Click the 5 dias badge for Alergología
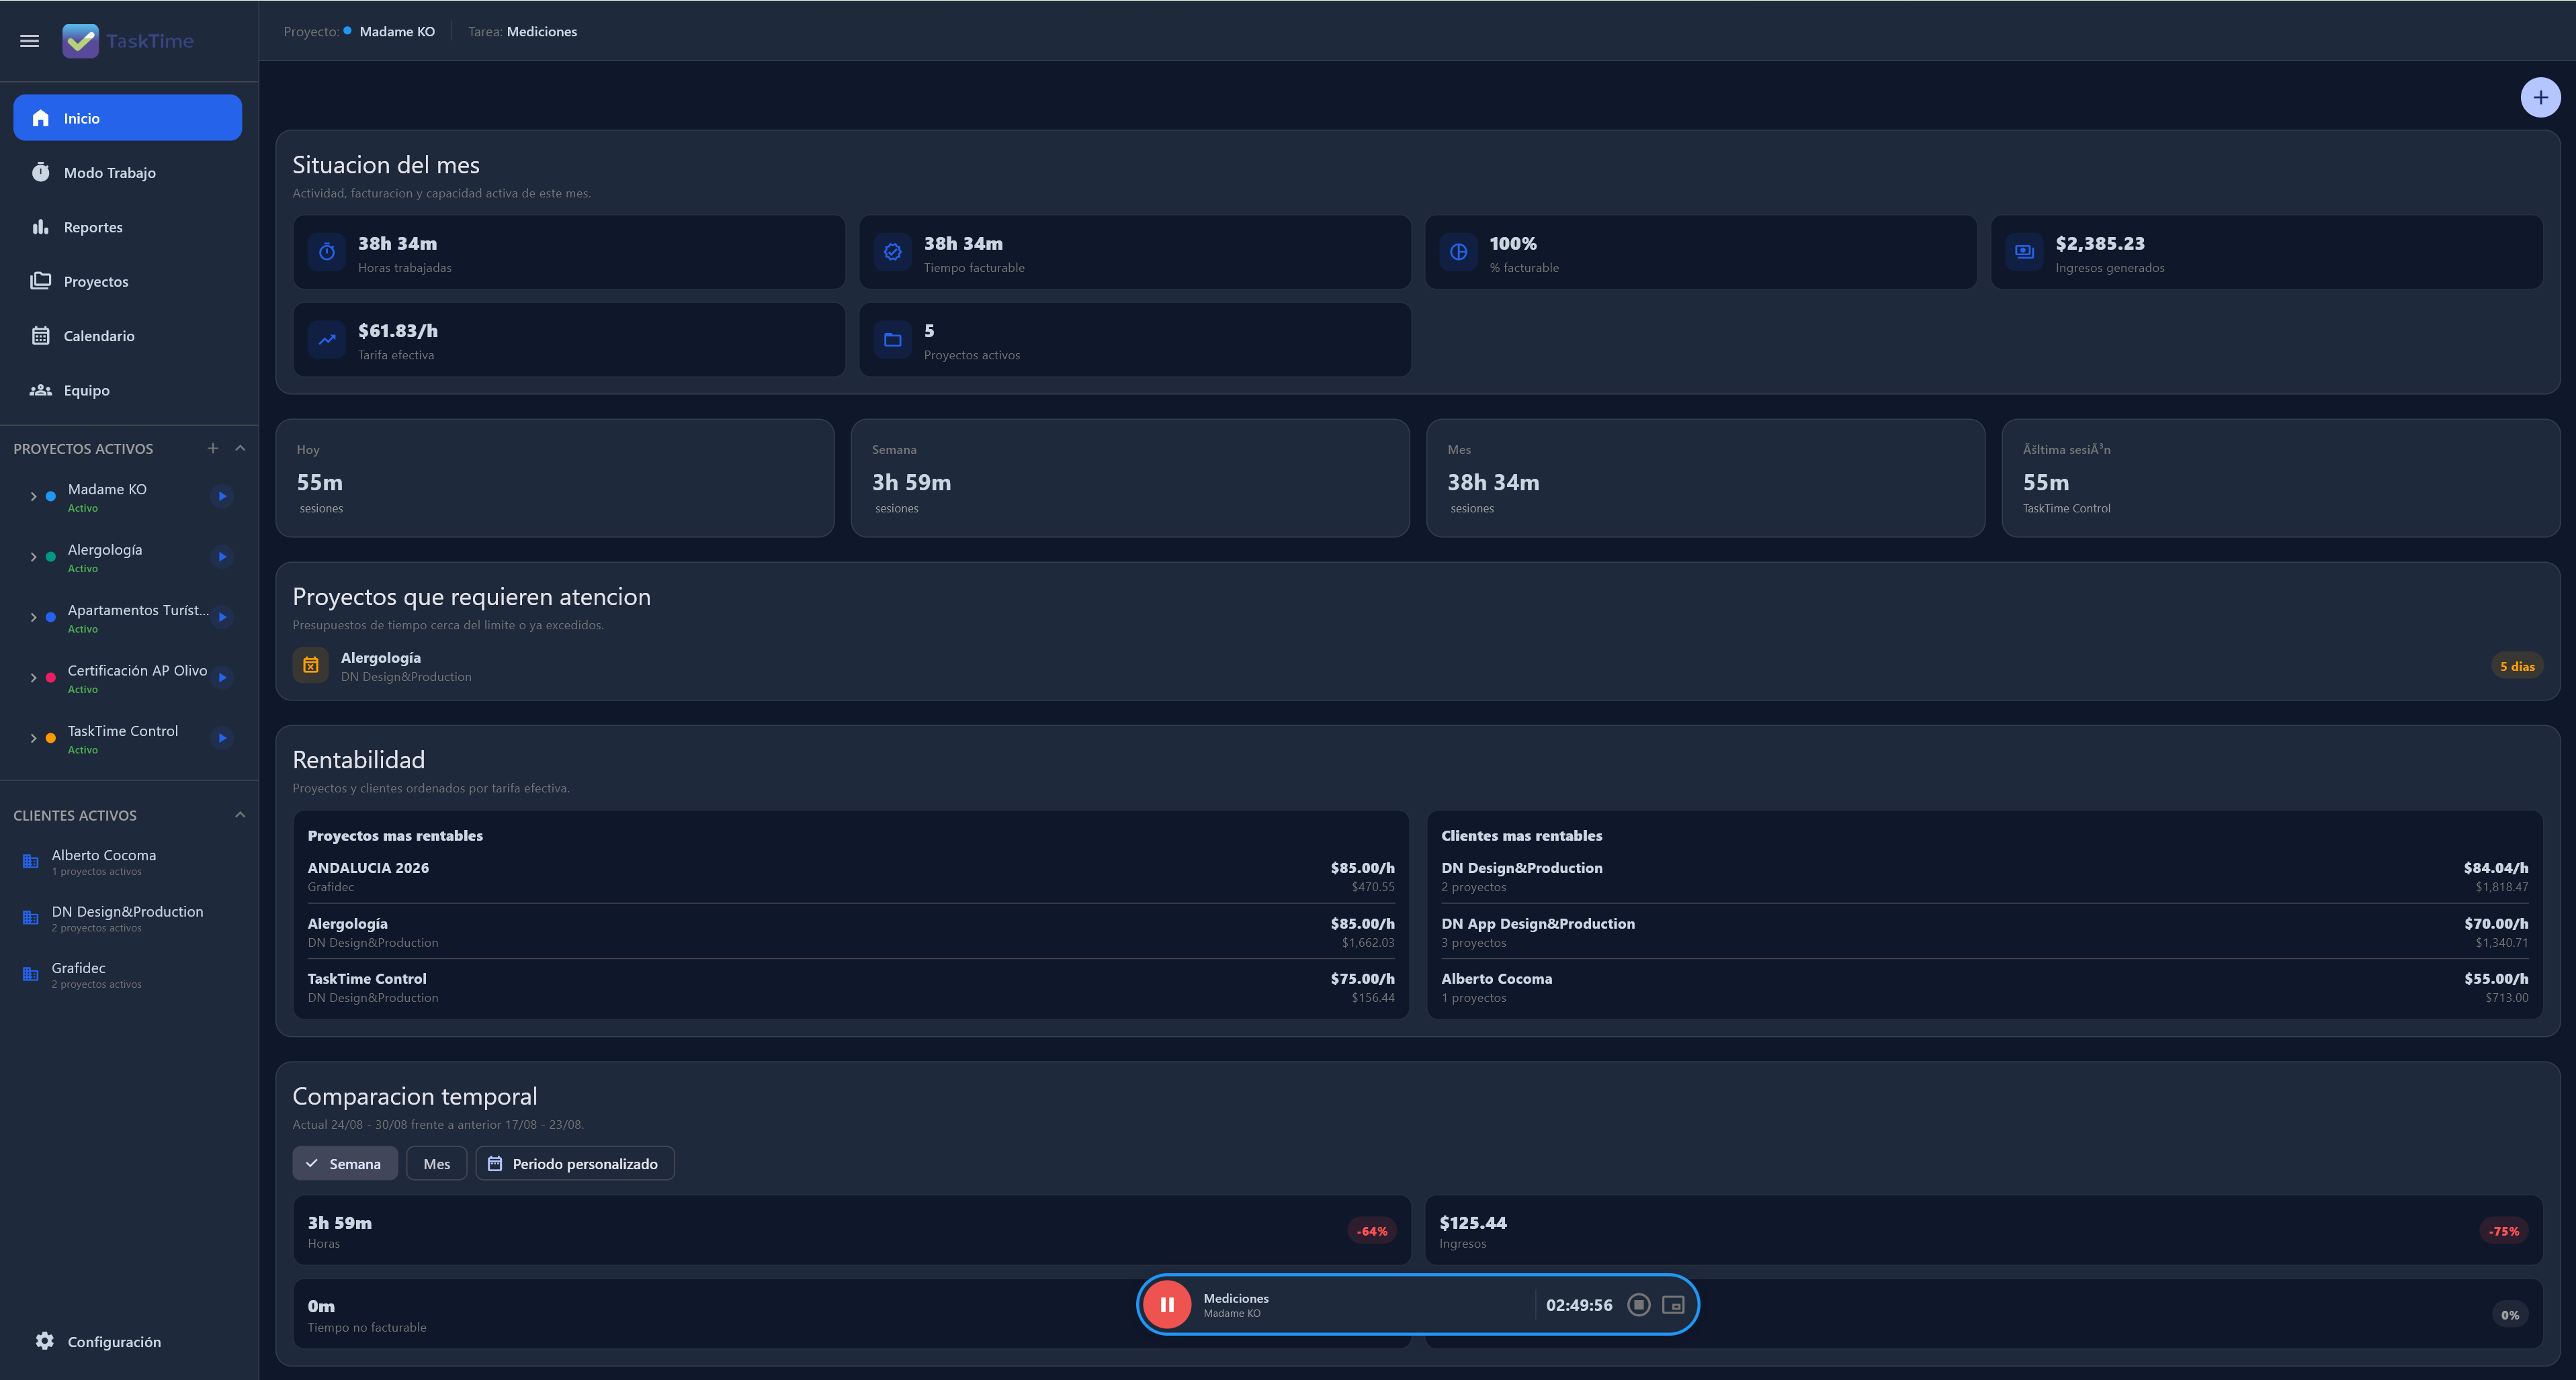The height and width of the screenshot is (1380, 2576). 2517,667
